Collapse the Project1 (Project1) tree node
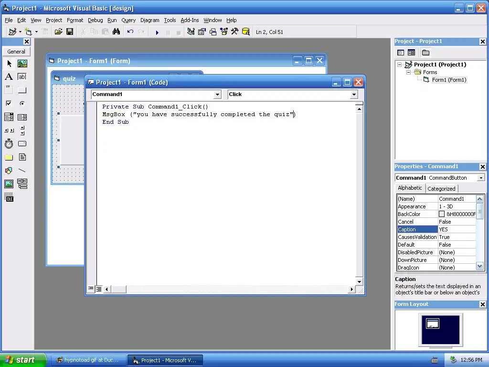The height and width of the screenshot is (367, 489). pyautogui.click(x=400, y=65)
